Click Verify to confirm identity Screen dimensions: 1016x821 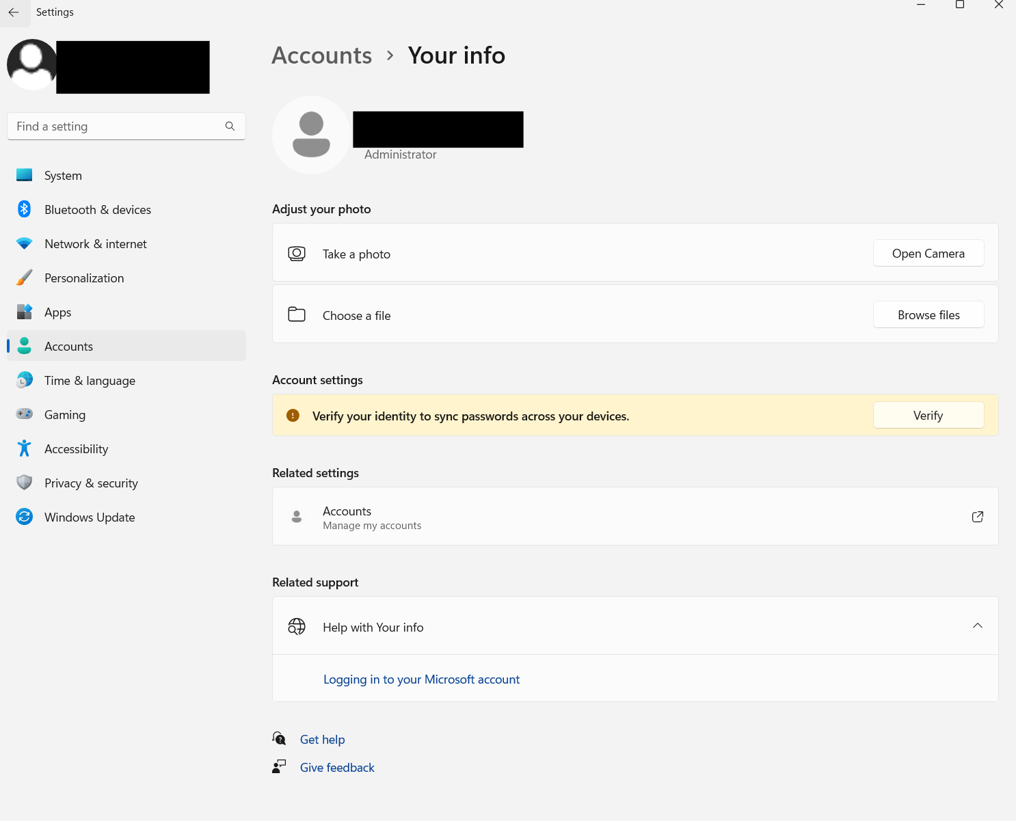(x=928, y=416)
